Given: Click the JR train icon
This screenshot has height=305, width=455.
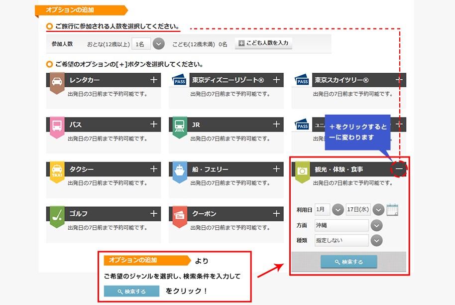Looking at the screenshot, I should (x=180, y=126).
